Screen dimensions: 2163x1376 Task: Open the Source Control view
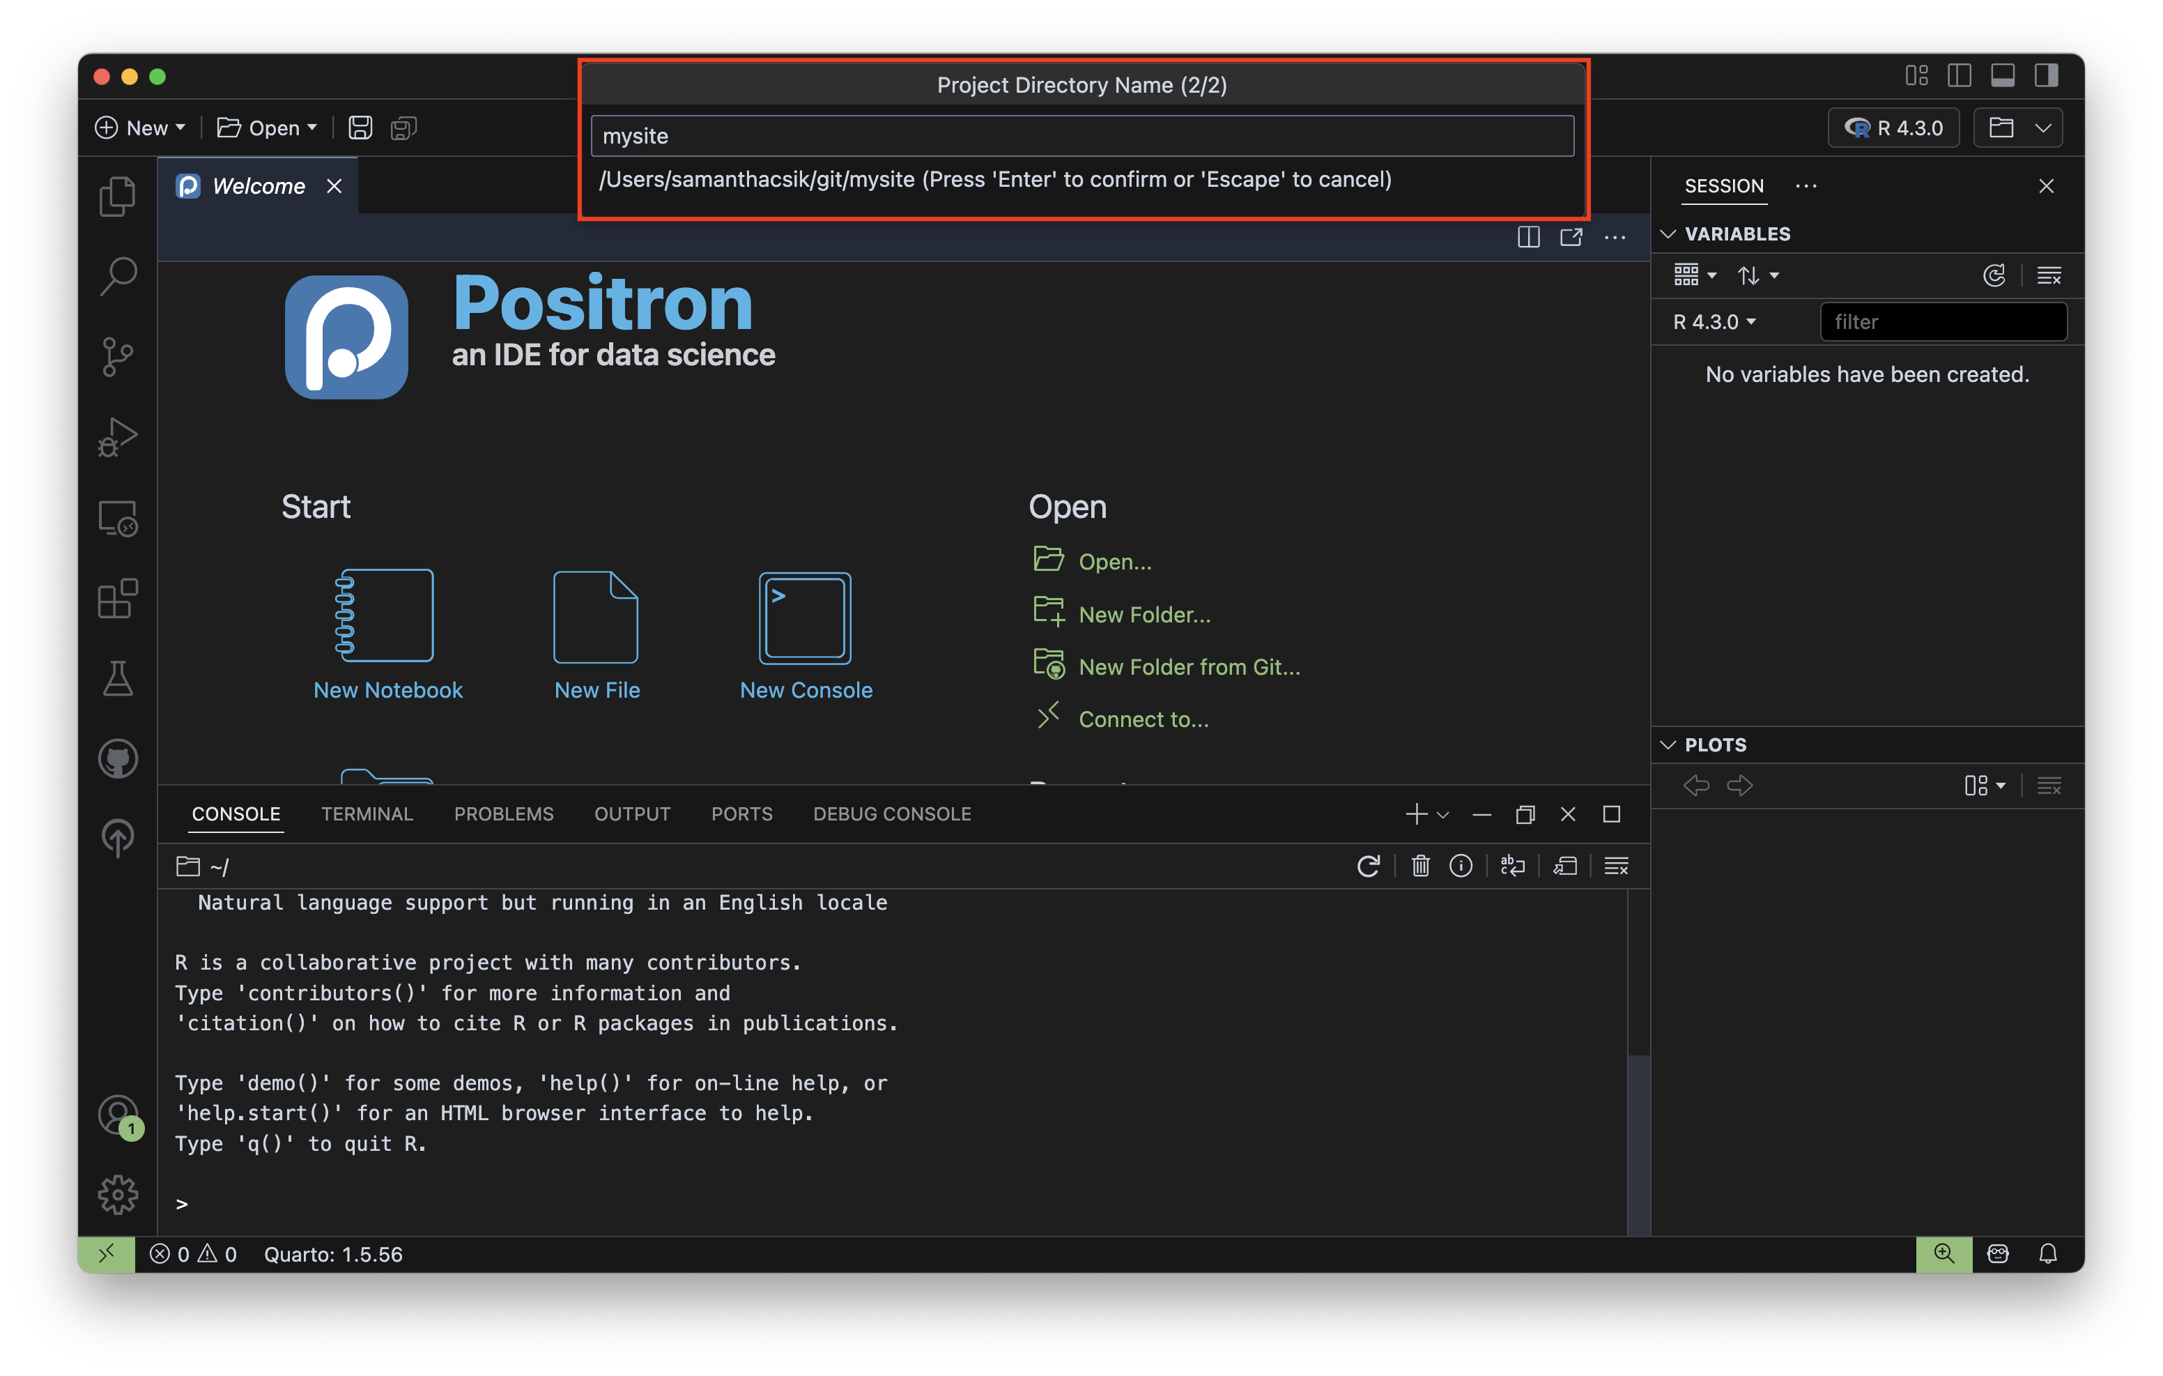point(118,356)
